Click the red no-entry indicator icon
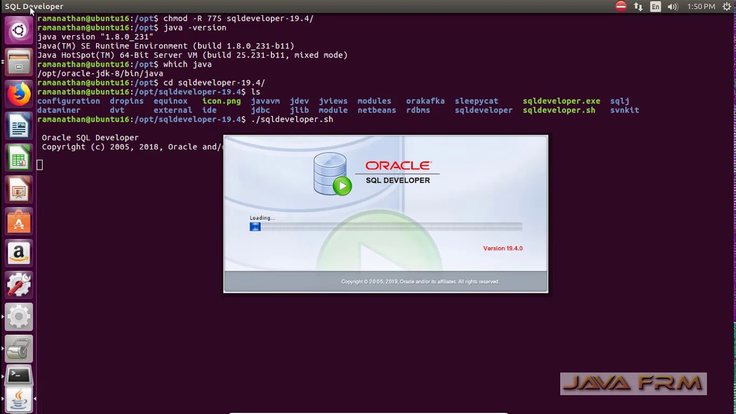The width and height of the screenshot is (736, 414). point(621,6)
